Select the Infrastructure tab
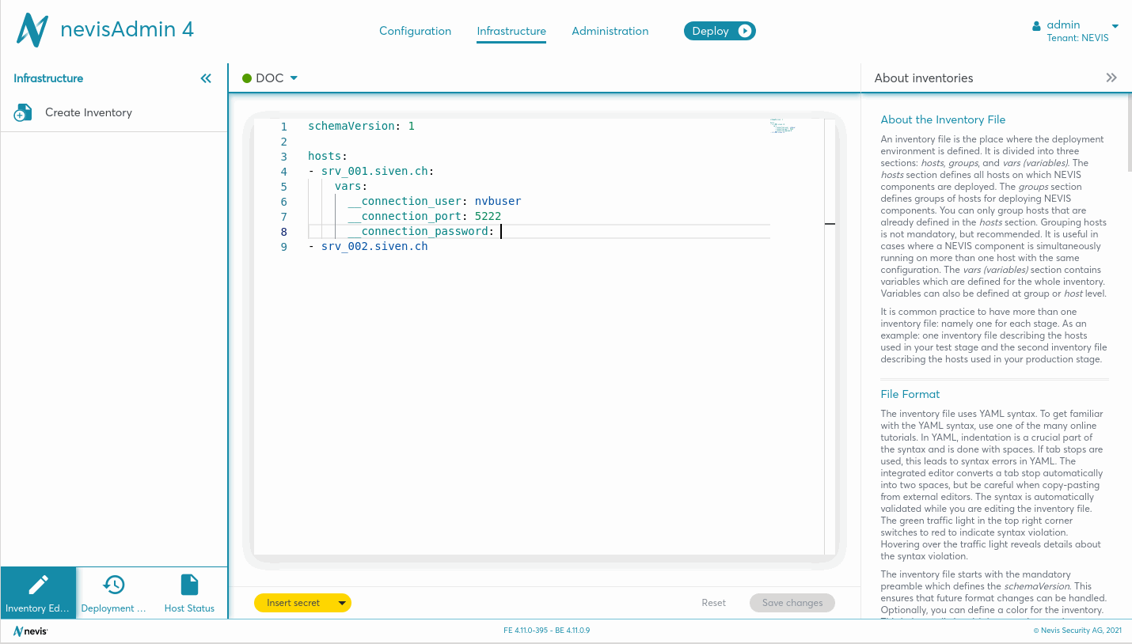Screen dimensions: 1132x644 (511, 31)
